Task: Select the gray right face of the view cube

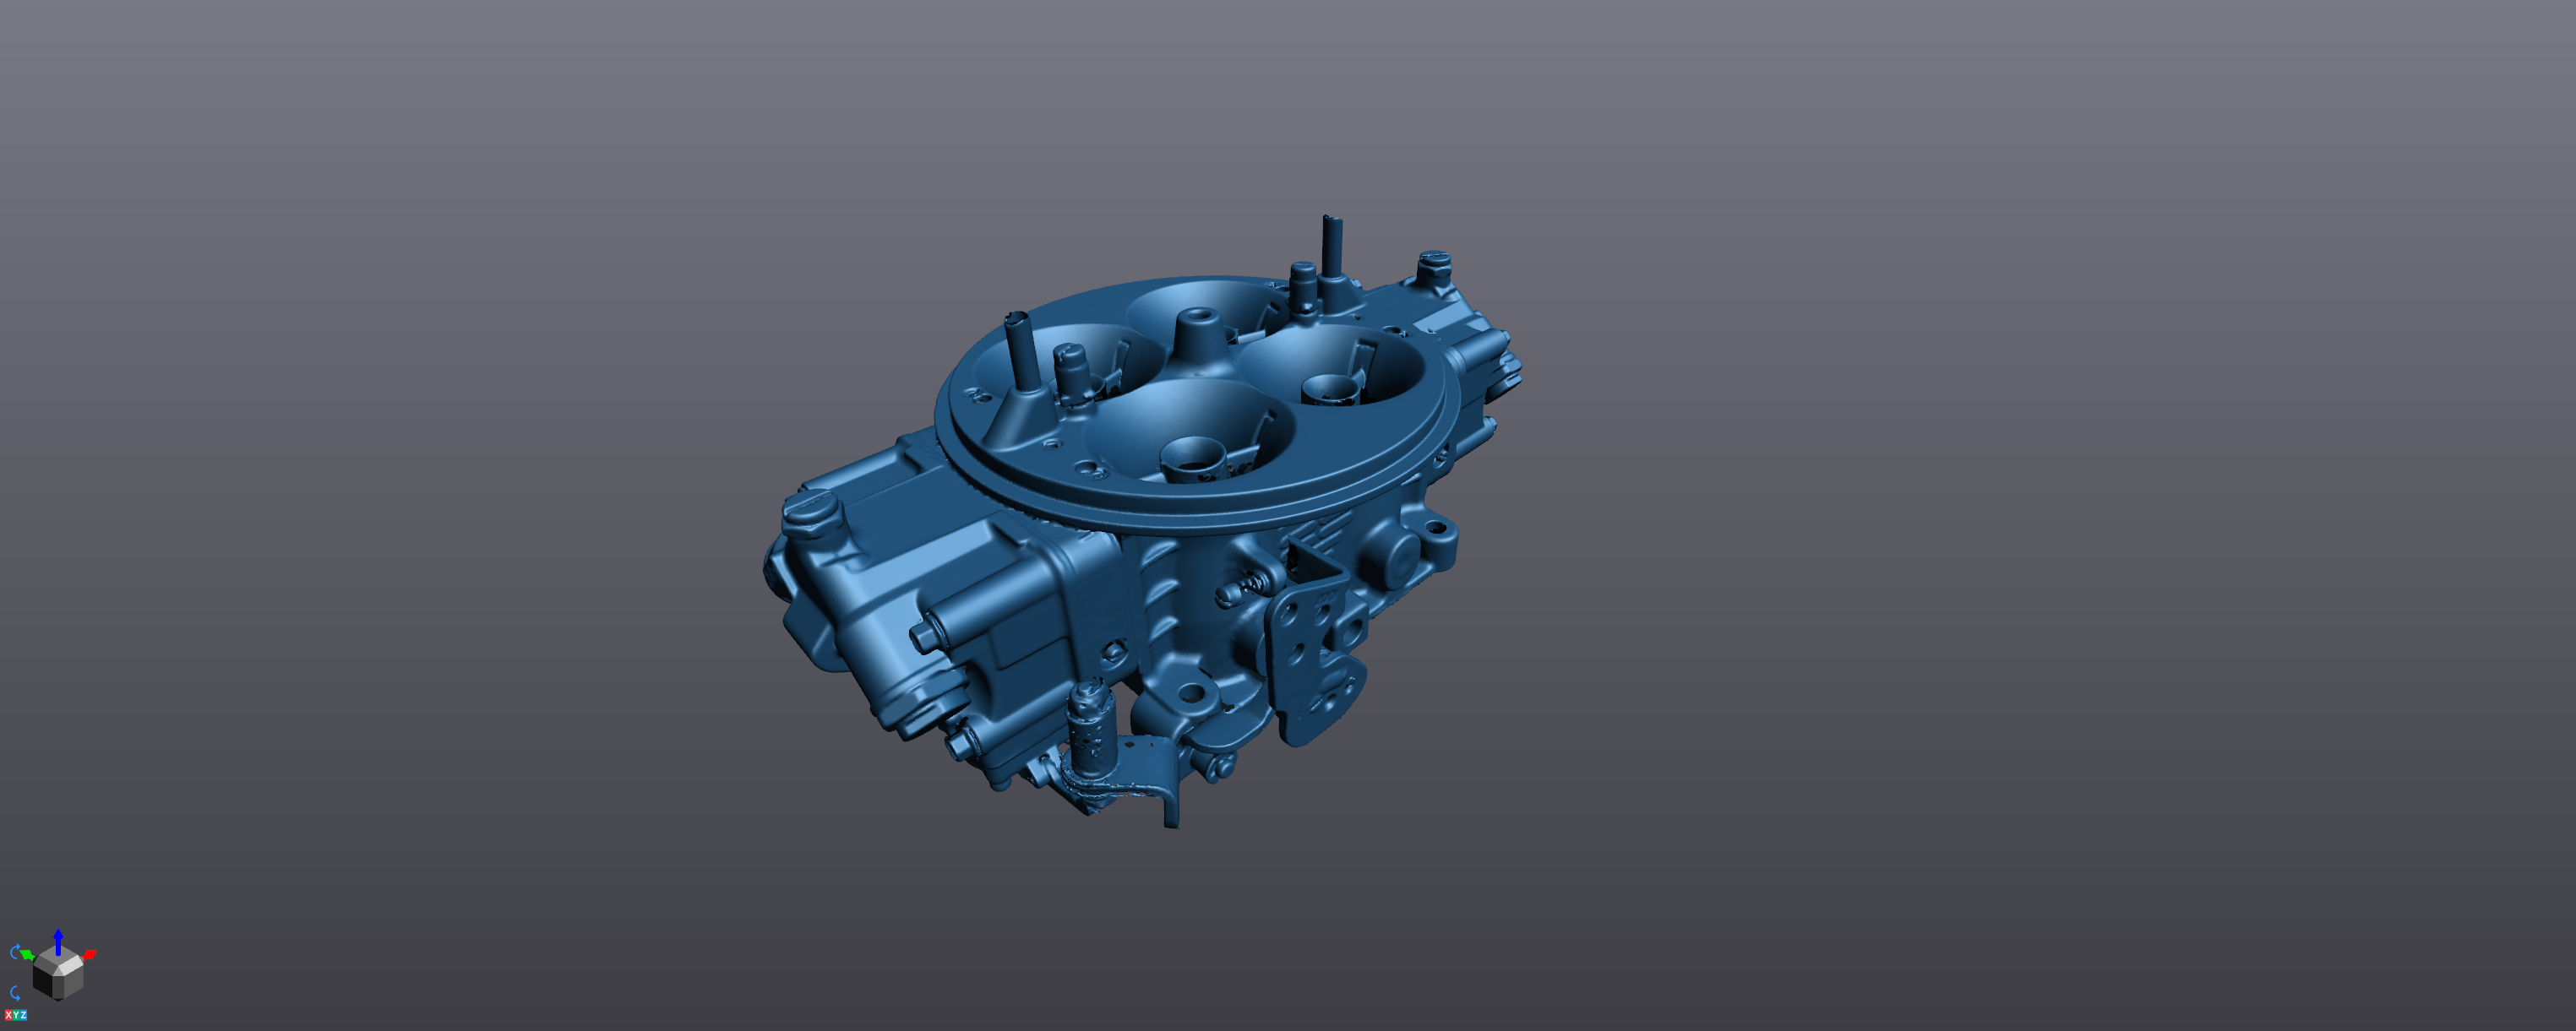Action: [x=74, y=981]
